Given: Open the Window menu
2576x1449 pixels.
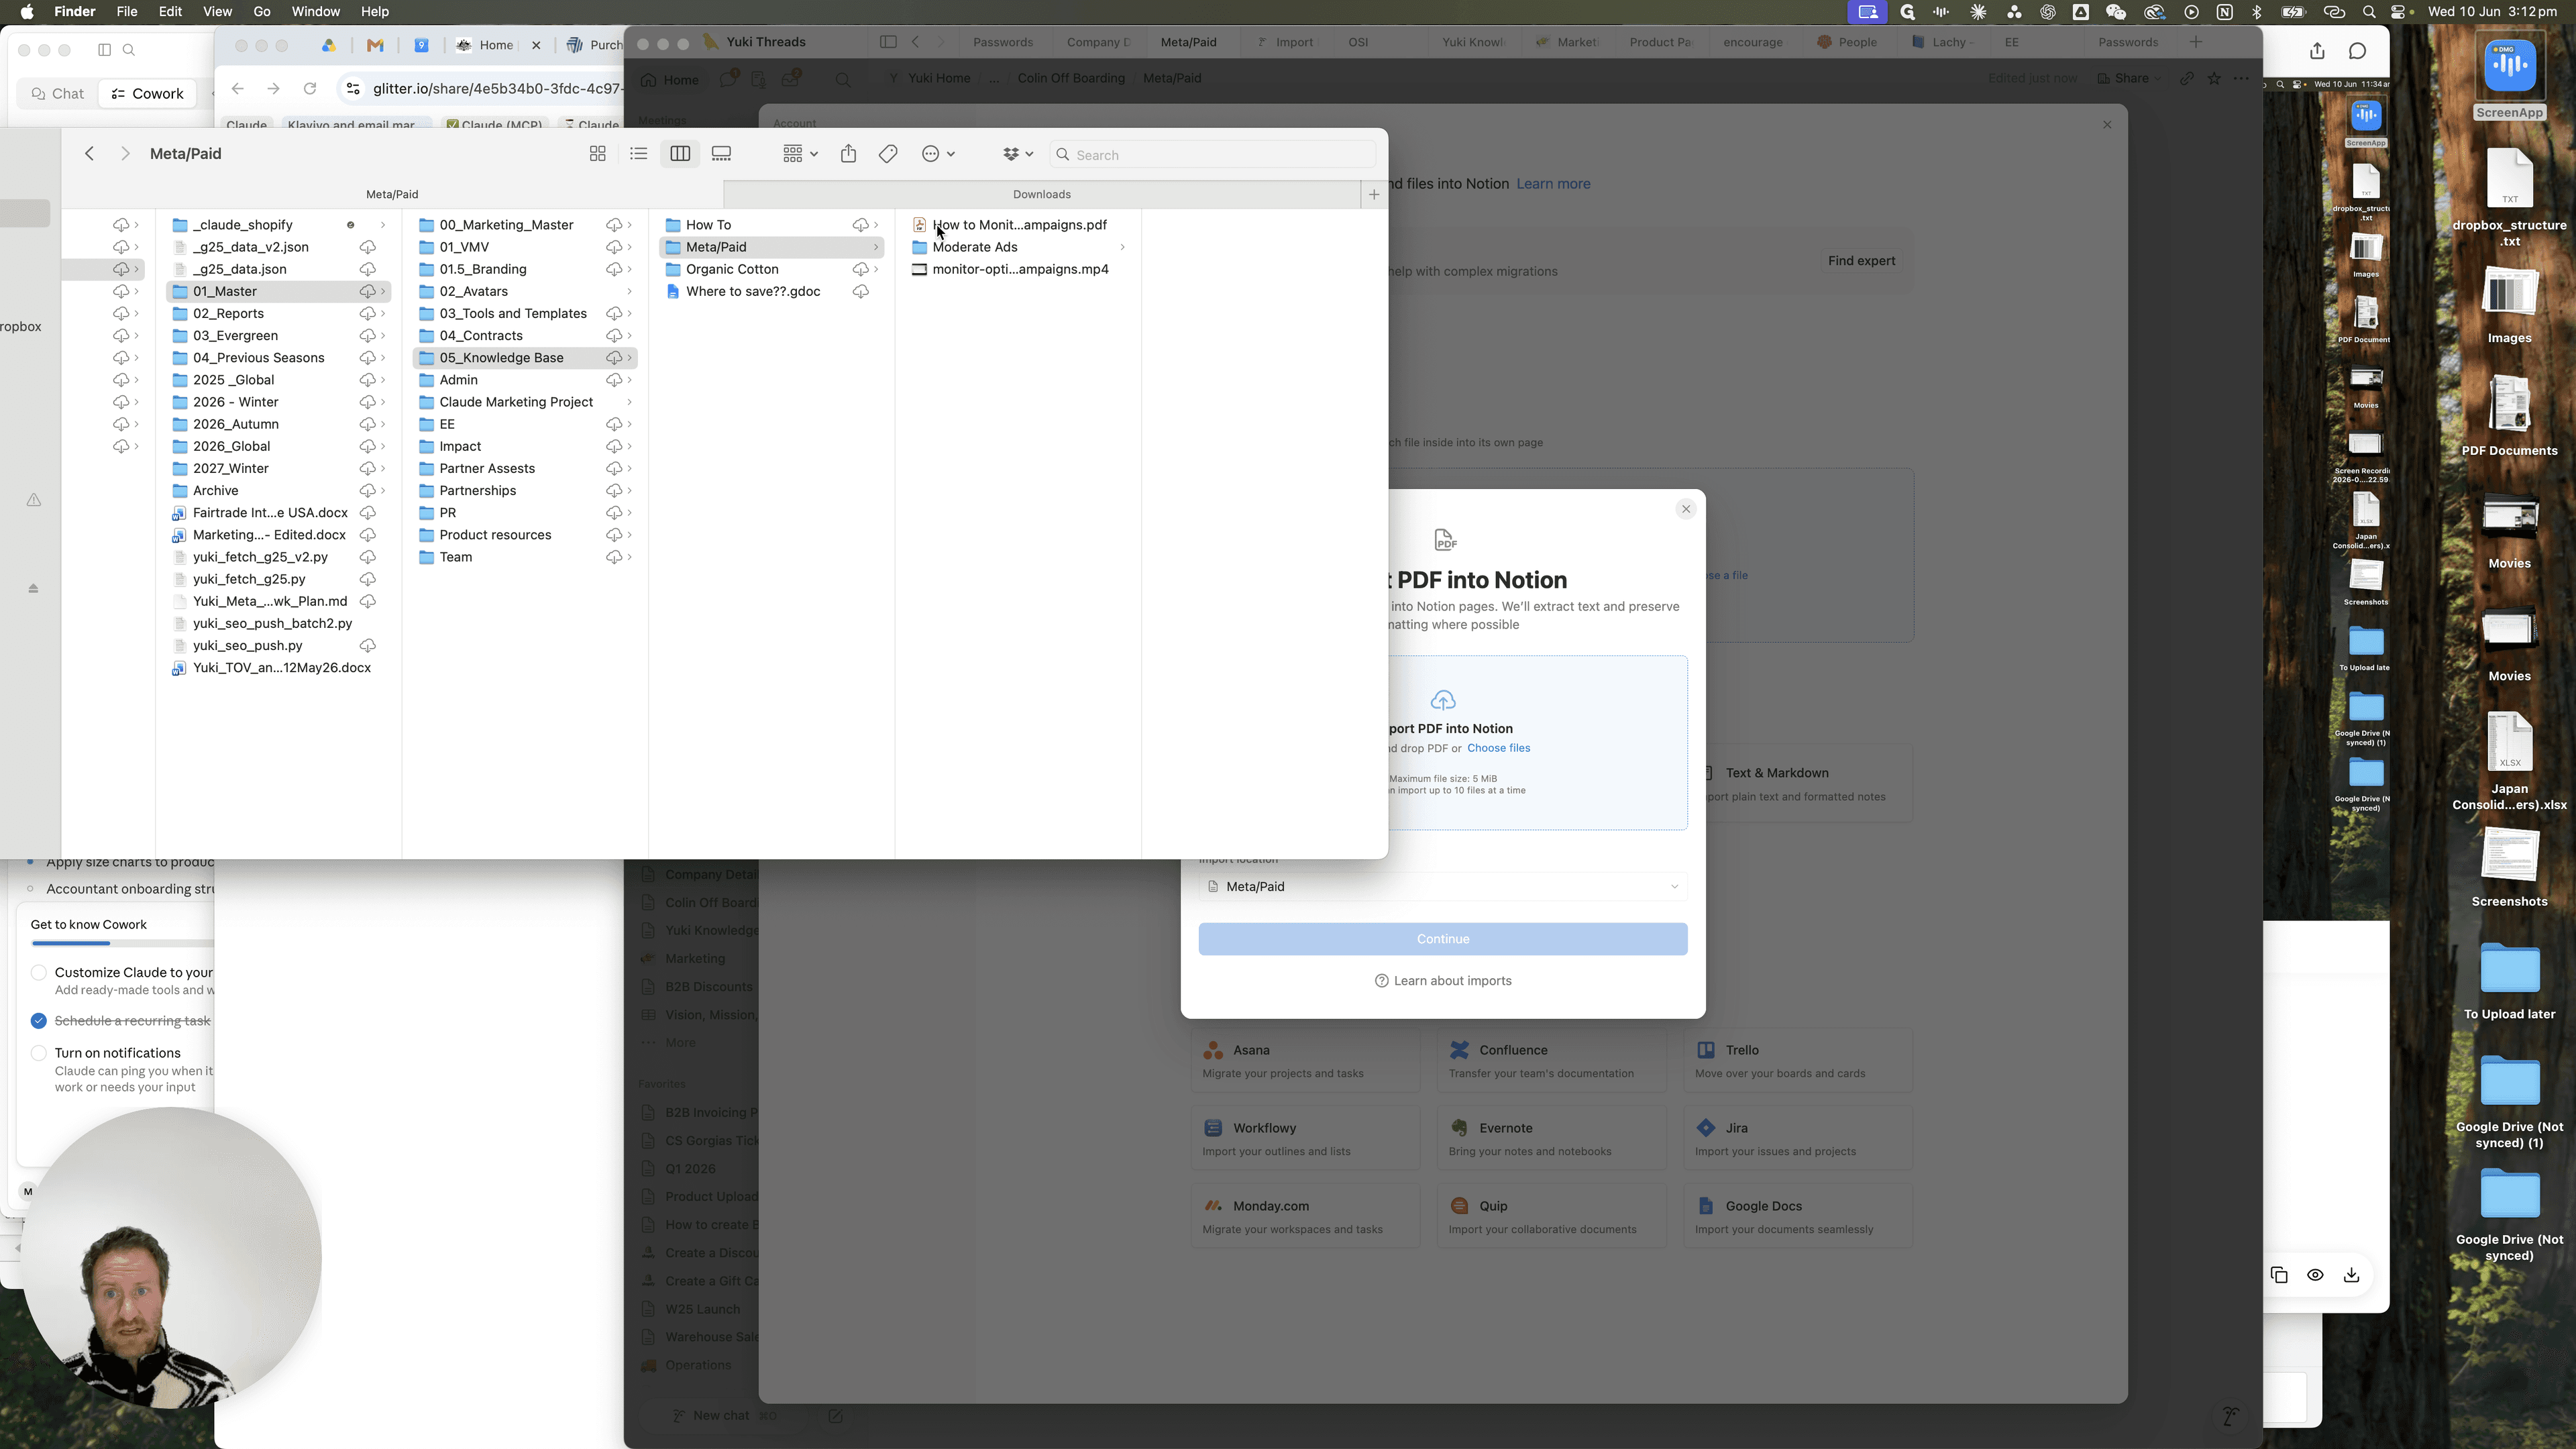Looking at the screenshot, I should 315,12.
